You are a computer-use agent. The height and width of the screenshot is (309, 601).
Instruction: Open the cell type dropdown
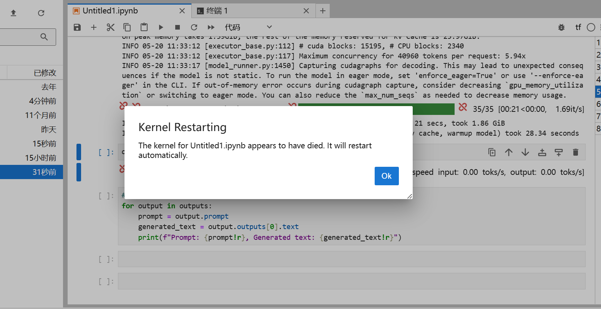(x=248, y=27)
